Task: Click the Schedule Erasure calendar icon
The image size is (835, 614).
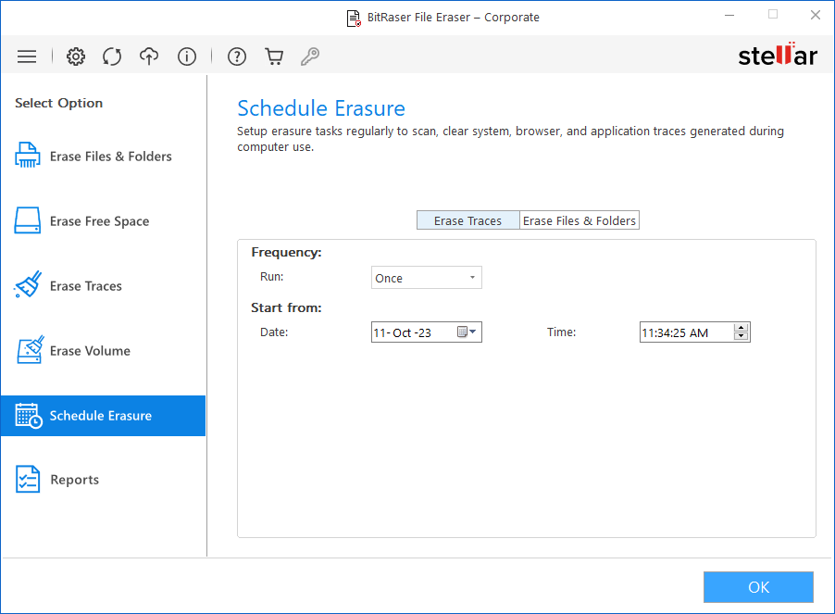Action: pos(29,416)
